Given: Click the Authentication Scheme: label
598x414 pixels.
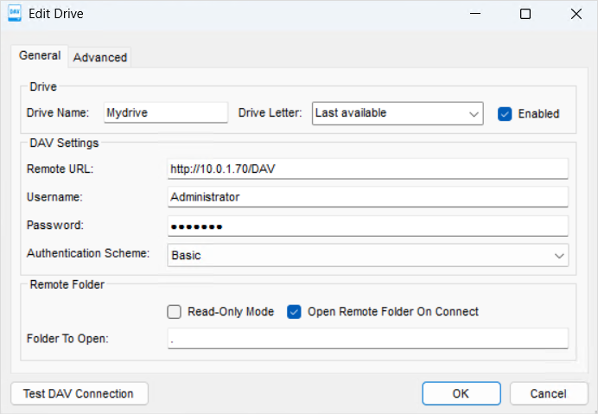Looking at the screenshot, I should point(88,253).
